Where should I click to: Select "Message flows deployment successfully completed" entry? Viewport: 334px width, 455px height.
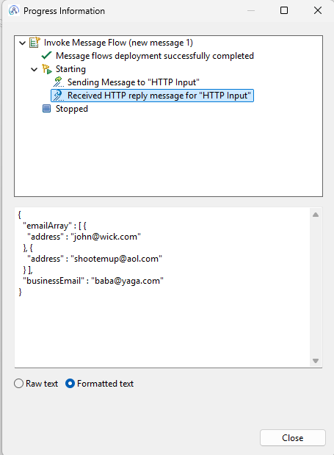tap(155, 56)
